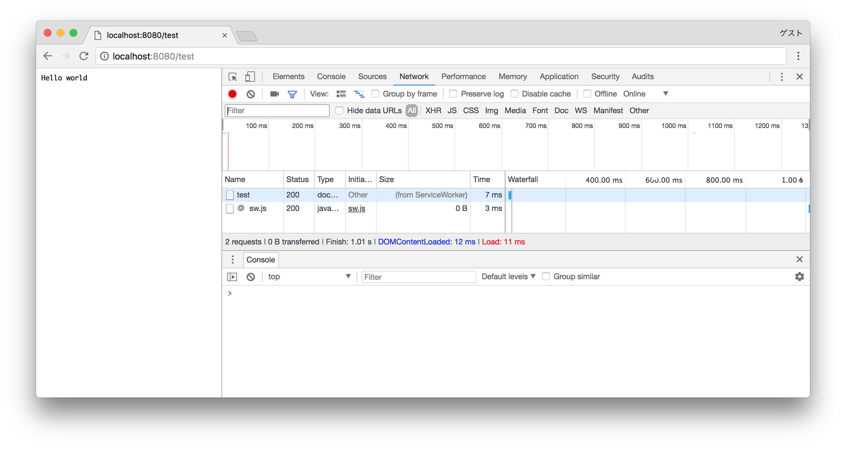The image size is (846, 449).
Task: Click the inspect element picker icon
Action: click(232, 77)
